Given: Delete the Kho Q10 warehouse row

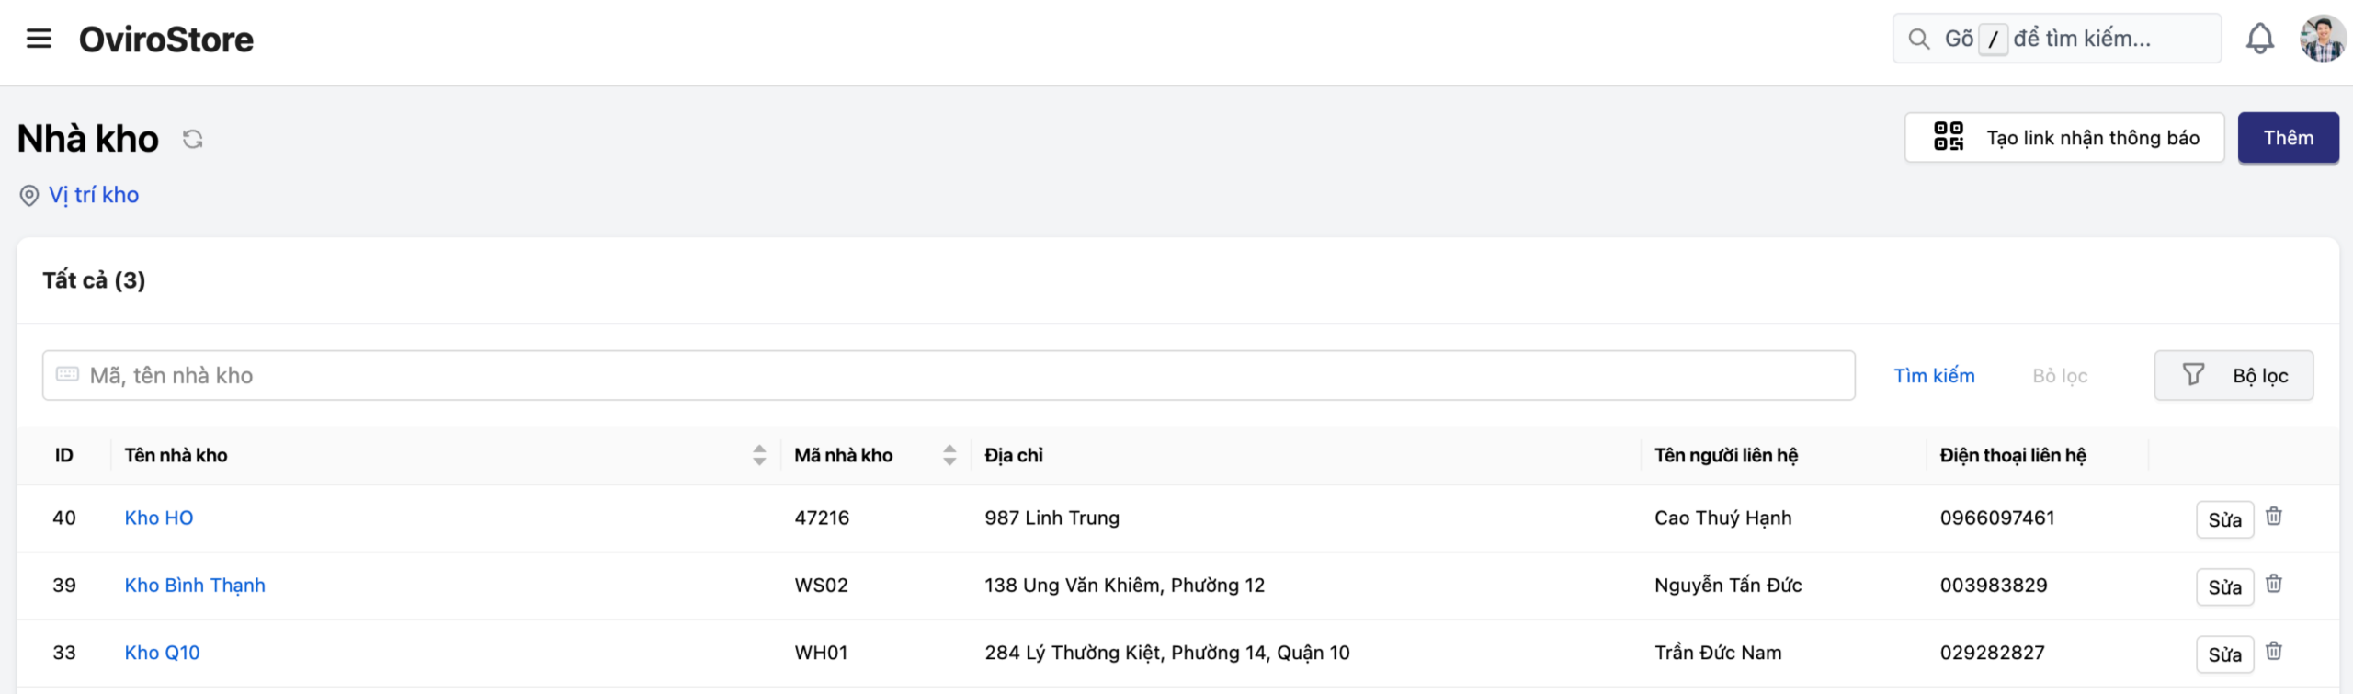Looking at the screenshot, I should (x=2273, y=652).
